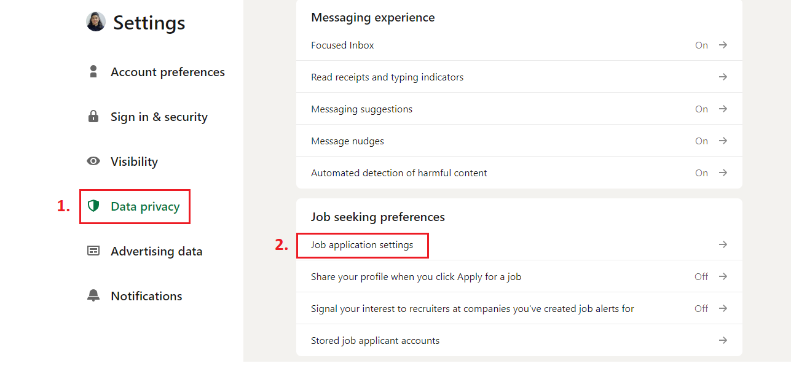
Task: Select the Data privacy shield icon
Action: point(93,206)
